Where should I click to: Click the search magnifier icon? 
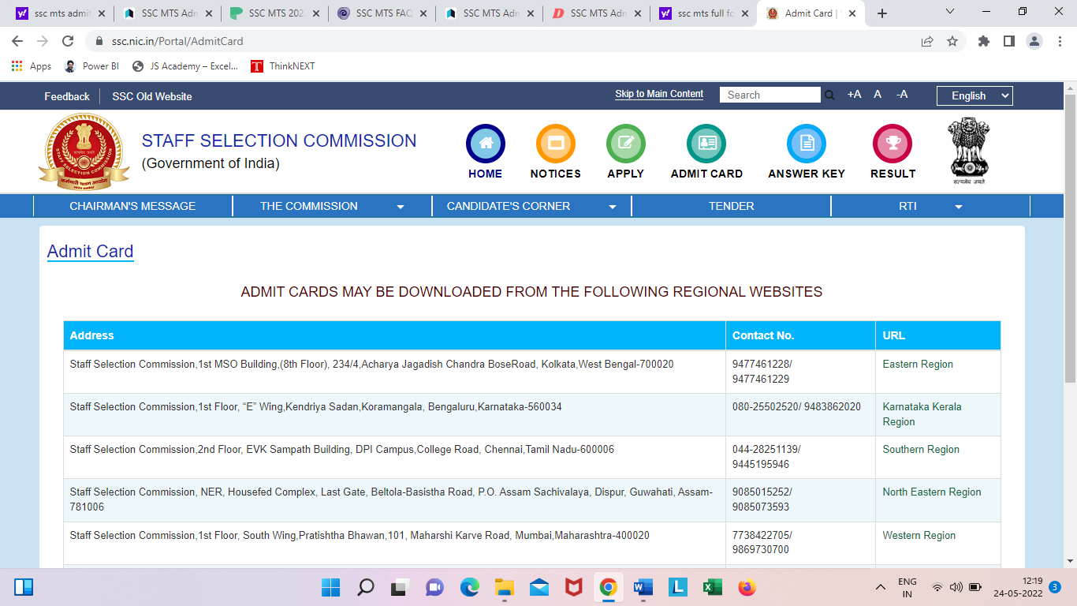(830, 95)
